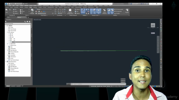Toggle the File Tabs button
This screenshot has height=100, width=179.
(x=109, y=11)
